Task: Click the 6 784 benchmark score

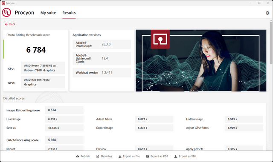Action: [36, 50]
